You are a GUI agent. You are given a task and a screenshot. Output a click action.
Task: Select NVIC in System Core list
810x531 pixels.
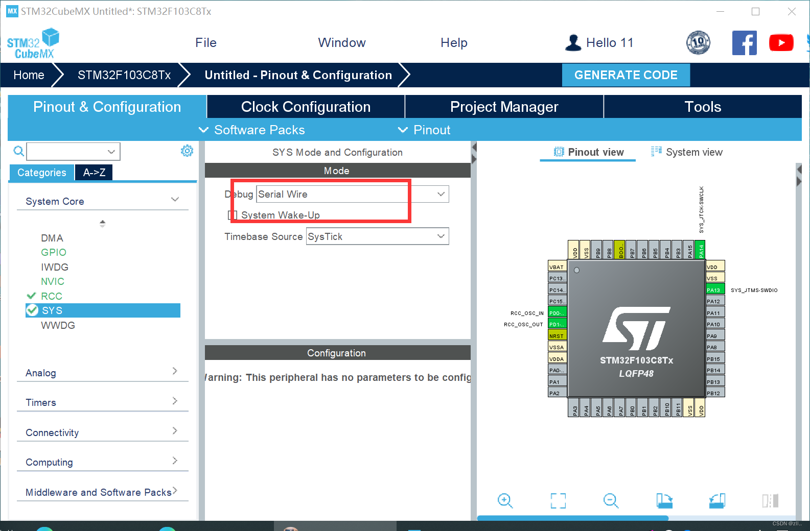(53, 281)
